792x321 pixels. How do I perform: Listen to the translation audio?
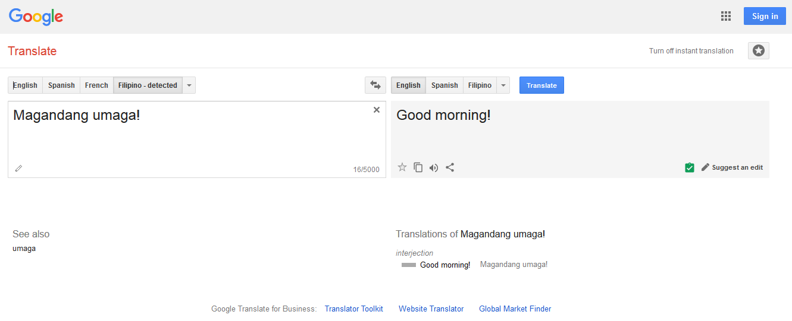(434, 167)
